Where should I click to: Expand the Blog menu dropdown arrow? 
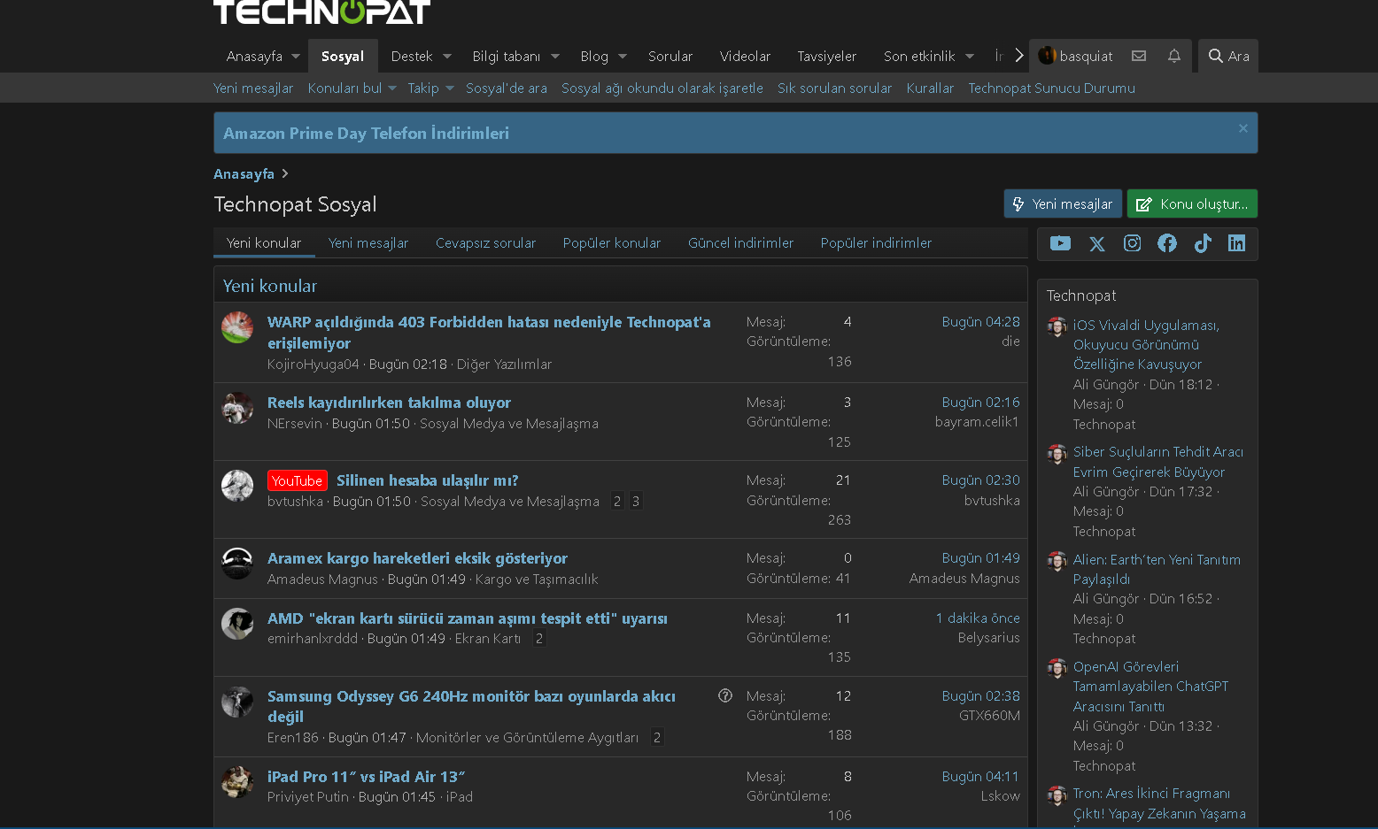(x=623, y=56)
